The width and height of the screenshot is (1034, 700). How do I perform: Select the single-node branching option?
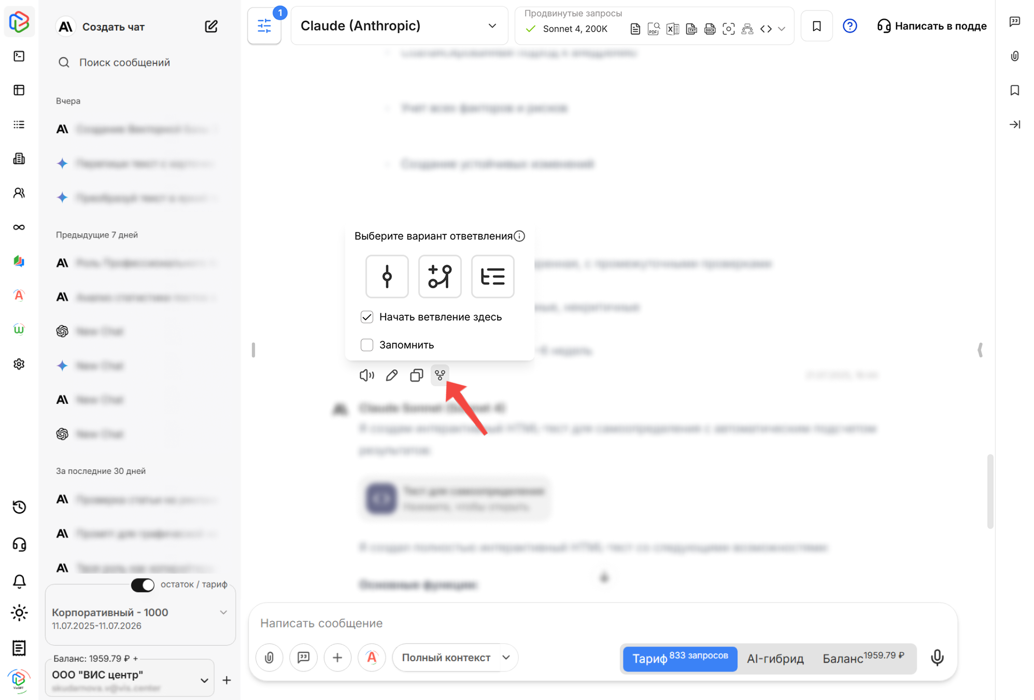(387, 276)
